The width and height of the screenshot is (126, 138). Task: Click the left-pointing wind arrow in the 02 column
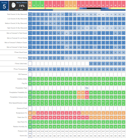tap(99, 102)
